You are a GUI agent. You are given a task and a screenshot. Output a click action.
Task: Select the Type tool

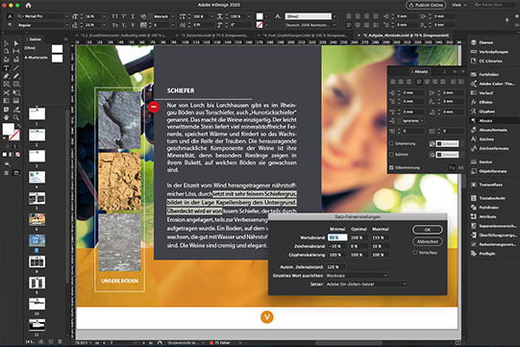point(7,68)
